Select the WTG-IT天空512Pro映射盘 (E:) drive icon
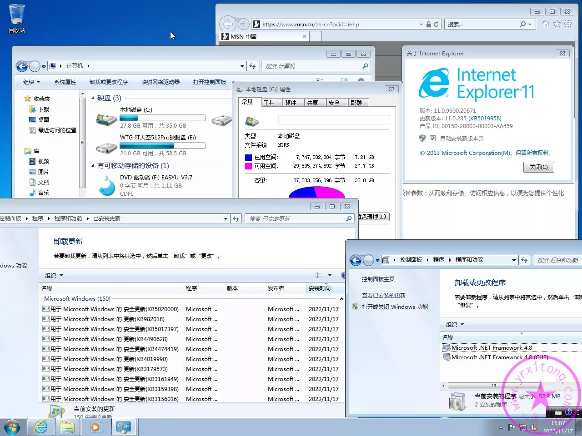This screenshot has width=582, height=436. [106, 147]
